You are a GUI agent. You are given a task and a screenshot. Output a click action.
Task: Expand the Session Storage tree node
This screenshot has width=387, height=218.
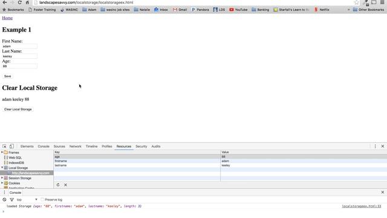(x=2, y=177)
